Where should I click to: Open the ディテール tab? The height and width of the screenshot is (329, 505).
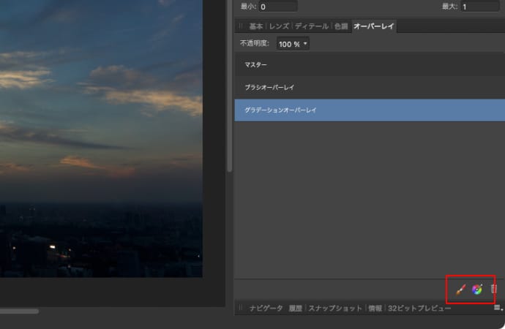click(x=312, y=26)
